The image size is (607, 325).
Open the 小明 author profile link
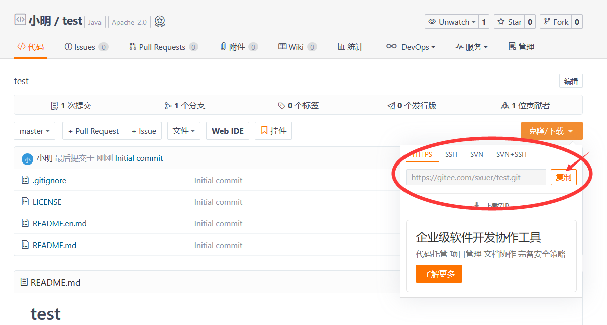44,158
